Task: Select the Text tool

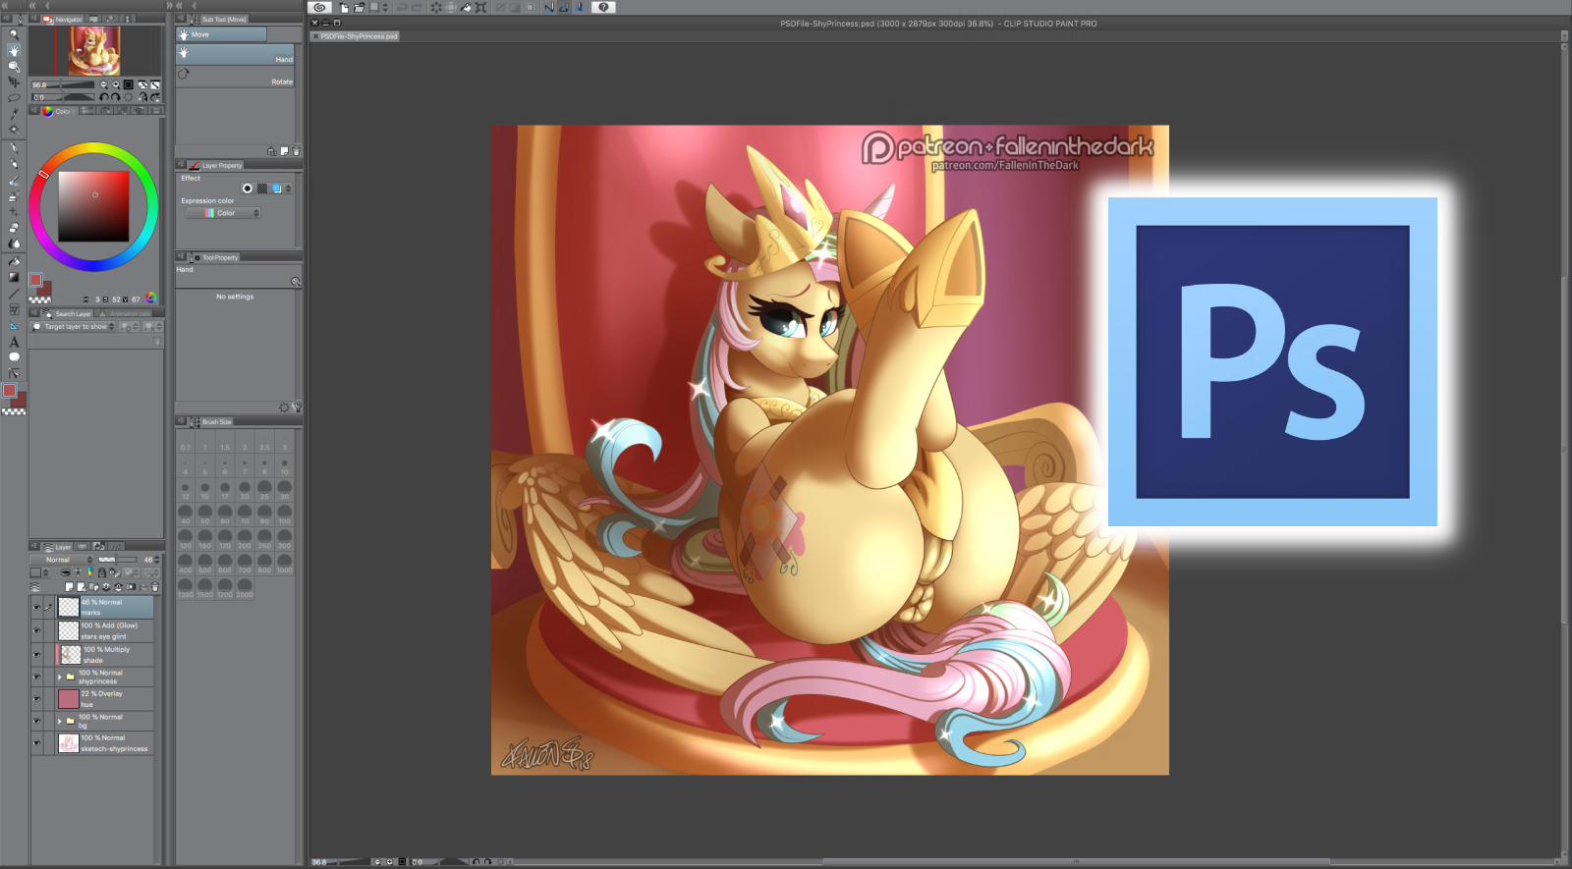Action: click(14, 342)
